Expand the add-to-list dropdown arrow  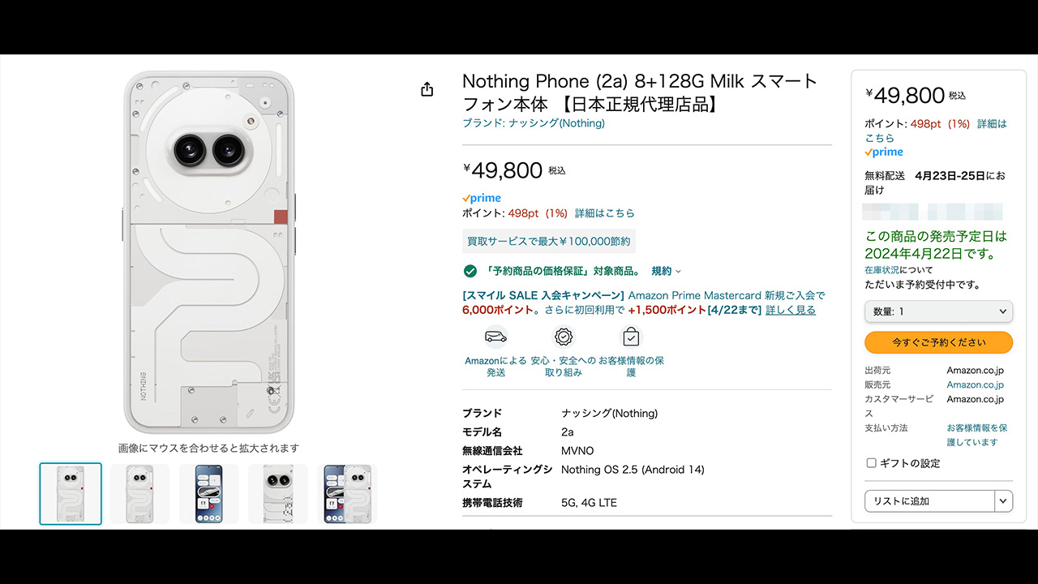(x=1004, y=501)
